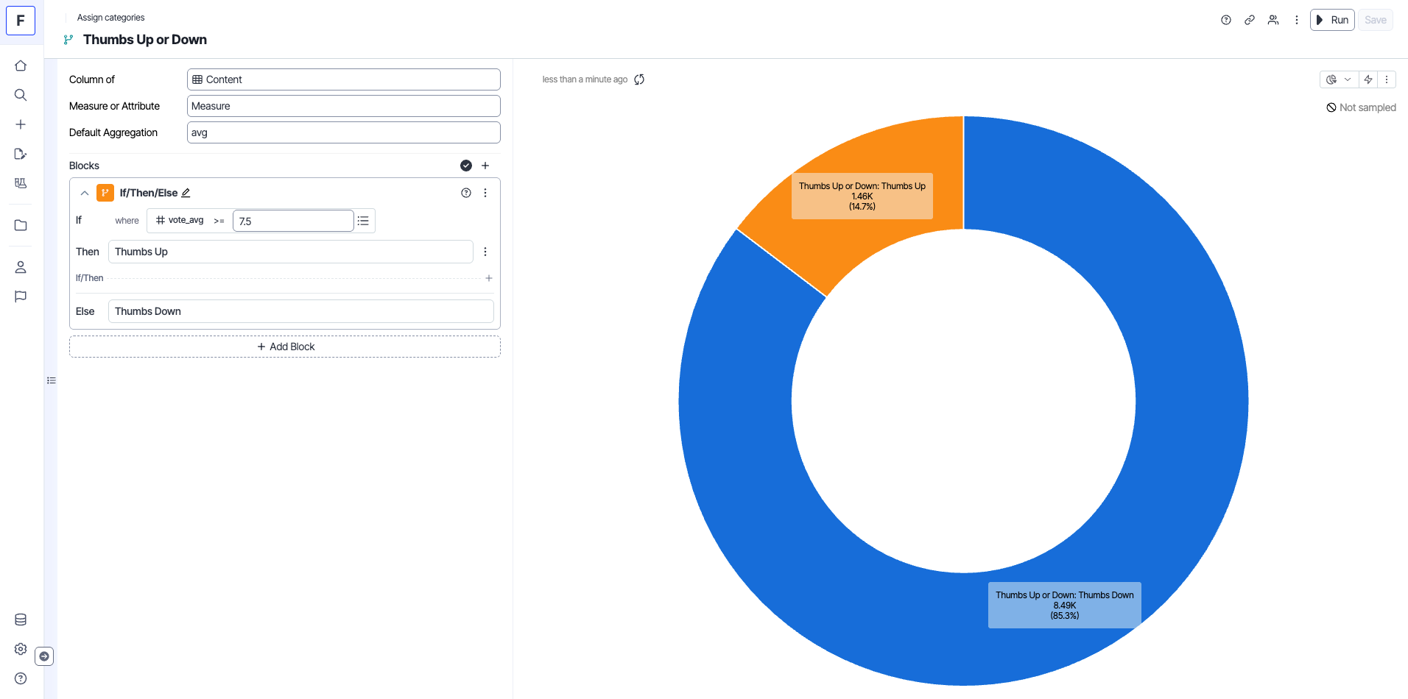1408x699 pixels.
Task: Click the Settings gear icon
Action: [x=21, y=649]
